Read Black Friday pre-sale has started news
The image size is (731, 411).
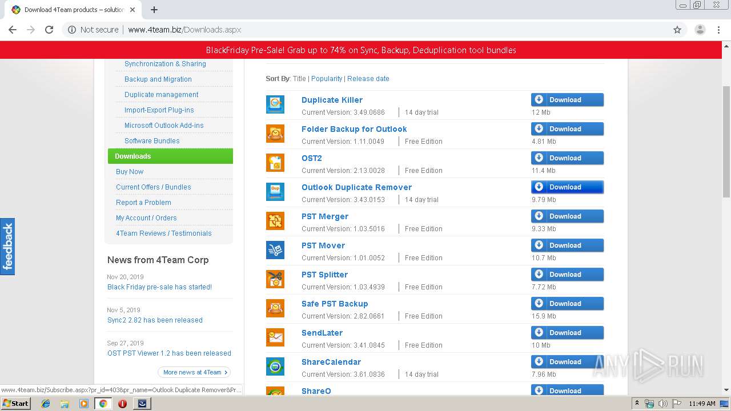[159, 287]
